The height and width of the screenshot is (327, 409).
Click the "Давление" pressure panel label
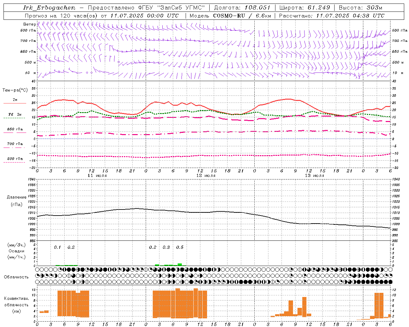(16, 197)
